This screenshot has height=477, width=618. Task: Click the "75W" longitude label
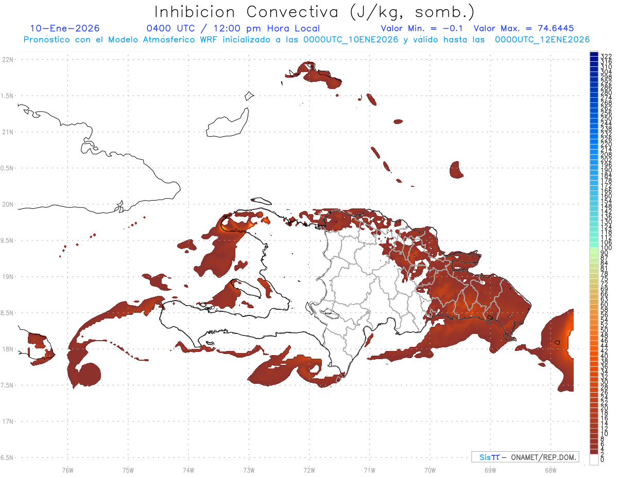(128, 470)
